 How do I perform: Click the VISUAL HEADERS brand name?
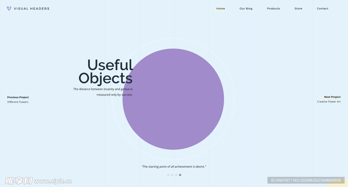pos(32,8)
